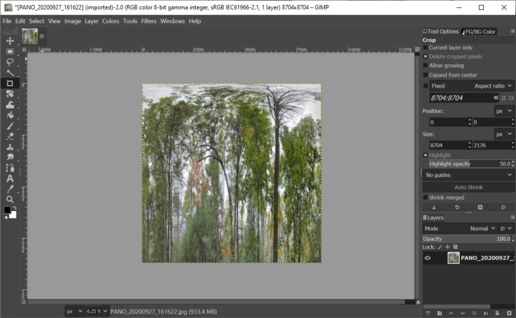The image size is (516, 318).
Task: Pick the Fuzzy Select magic wand tool
Action: [10, 73]
